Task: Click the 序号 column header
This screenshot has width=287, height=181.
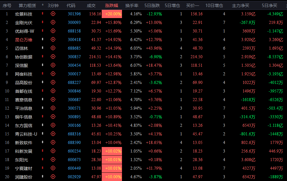Action: [7, 6]
